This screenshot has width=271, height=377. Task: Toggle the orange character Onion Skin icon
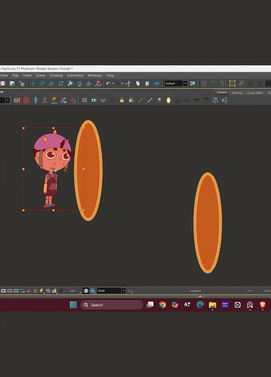point(169,100)
